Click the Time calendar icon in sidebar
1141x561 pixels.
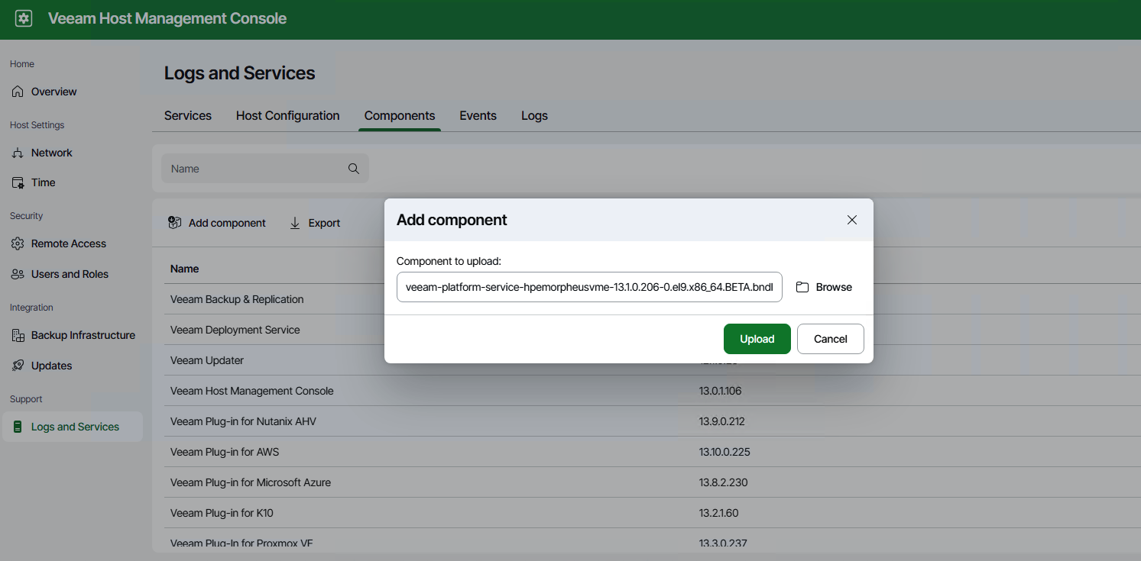[x=18, y=182]
